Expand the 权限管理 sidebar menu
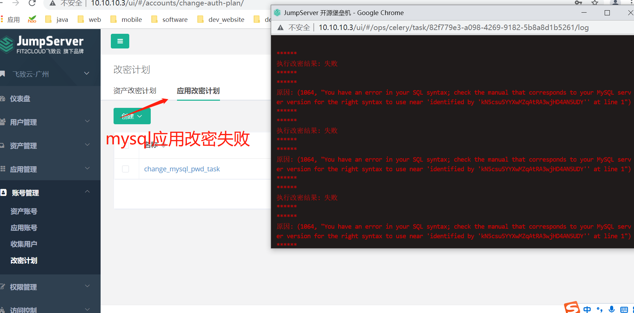 point(50,287)
